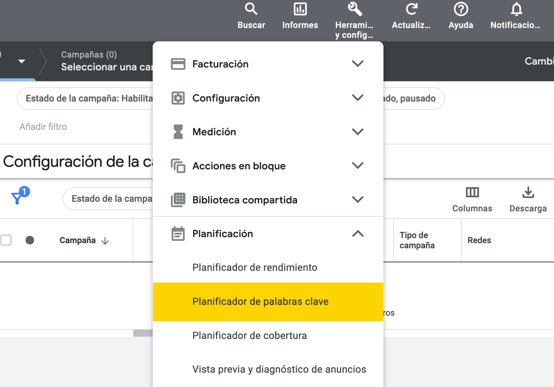Open Planificador de rendimiento

[255, 267]
